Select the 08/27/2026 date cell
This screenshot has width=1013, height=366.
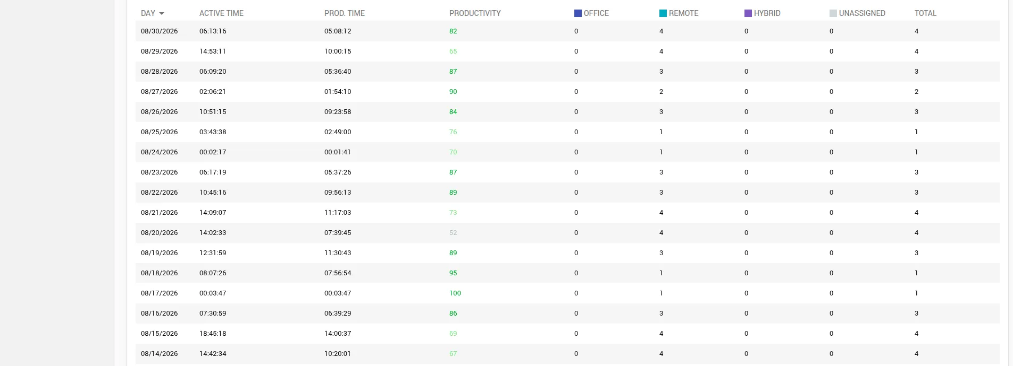click(160, 92)
